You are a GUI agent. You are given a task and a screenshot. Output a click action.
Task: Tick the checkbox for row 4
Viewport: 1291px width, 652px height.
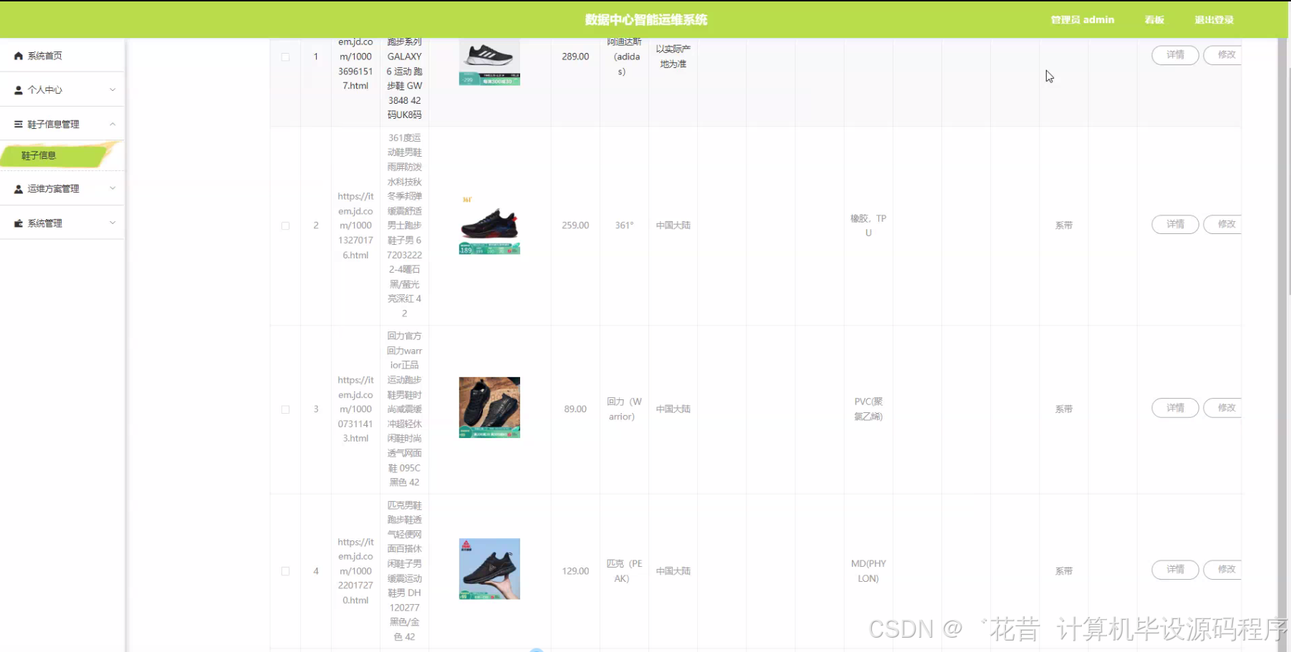[x=285, y=571]
